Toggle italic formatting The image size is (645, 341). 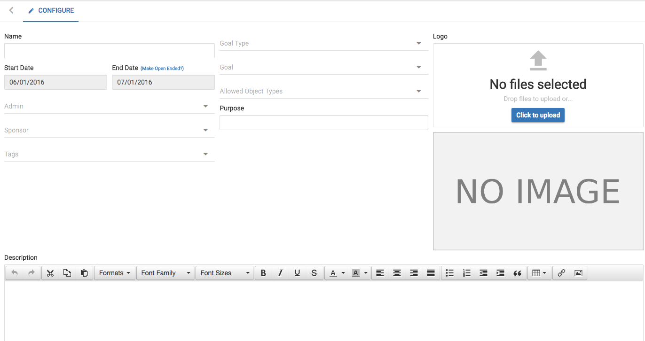(280, 273)
